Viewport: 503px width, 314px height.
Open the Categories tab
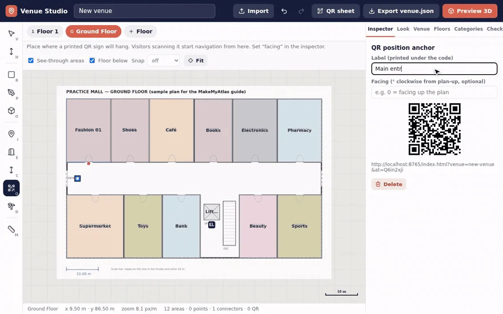click(468, 29)
